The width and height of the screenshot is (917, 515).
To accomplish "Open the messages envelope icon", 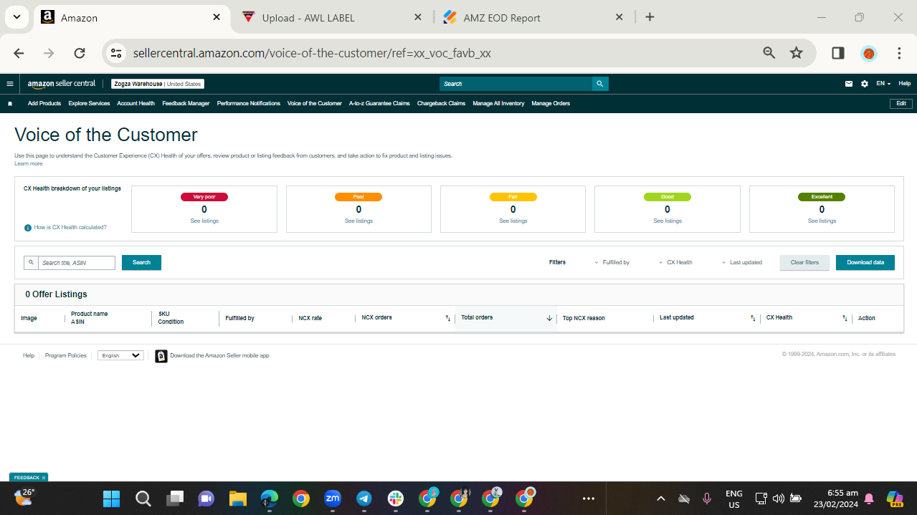I will coord(849,84).
